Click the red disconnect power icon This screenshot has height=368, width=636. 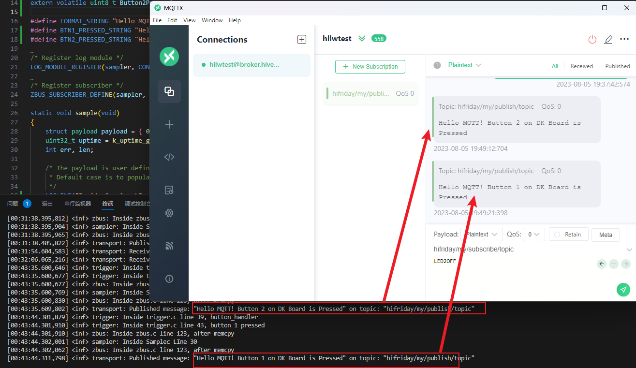[592, 39]
